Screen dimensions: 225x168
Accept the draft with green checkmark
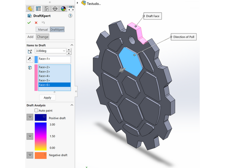[29, 23]
